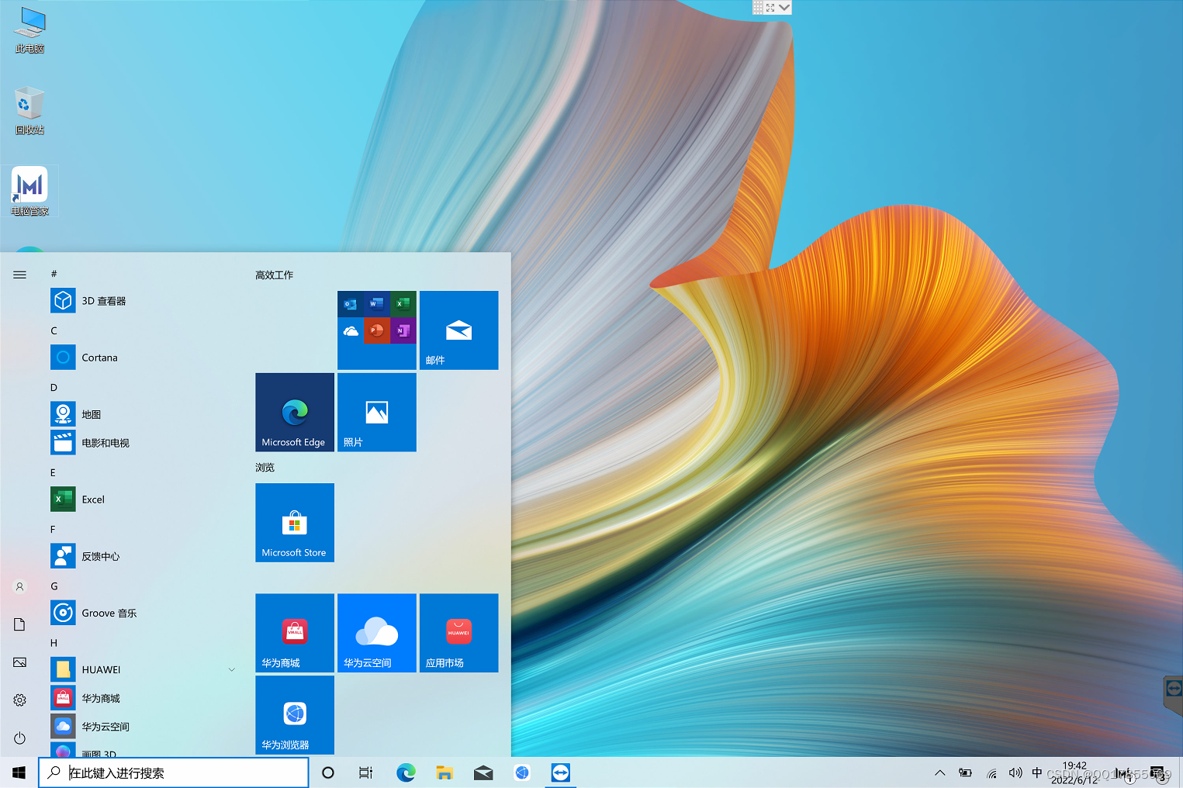Viewport: 1183px width, 788px height.
Task: Open 地图 in the app list
Action: [x=144, y=414]
